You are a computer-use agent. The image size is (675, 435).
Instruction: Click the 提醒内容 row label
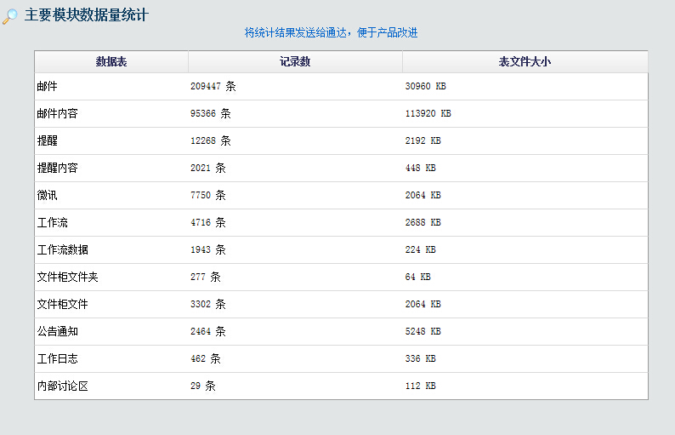(58, 169)
